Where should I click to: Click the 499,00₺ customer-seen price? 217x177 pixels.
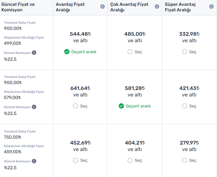coord(13,44)
